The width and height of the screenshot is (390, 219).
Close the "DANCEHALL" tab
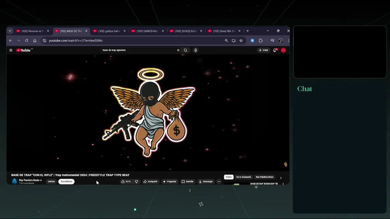coord(163,31)
